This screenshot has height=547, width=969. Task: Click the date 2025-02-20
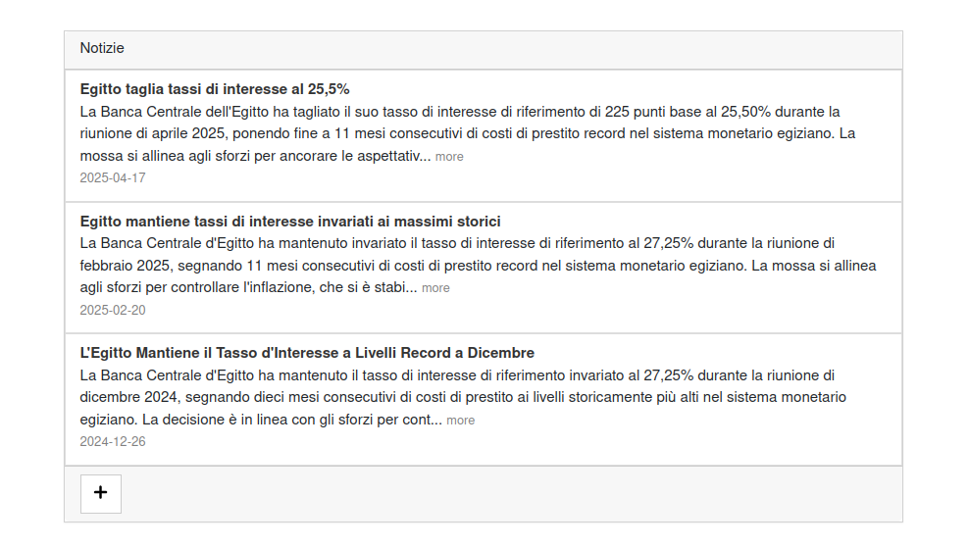(113, 310)
